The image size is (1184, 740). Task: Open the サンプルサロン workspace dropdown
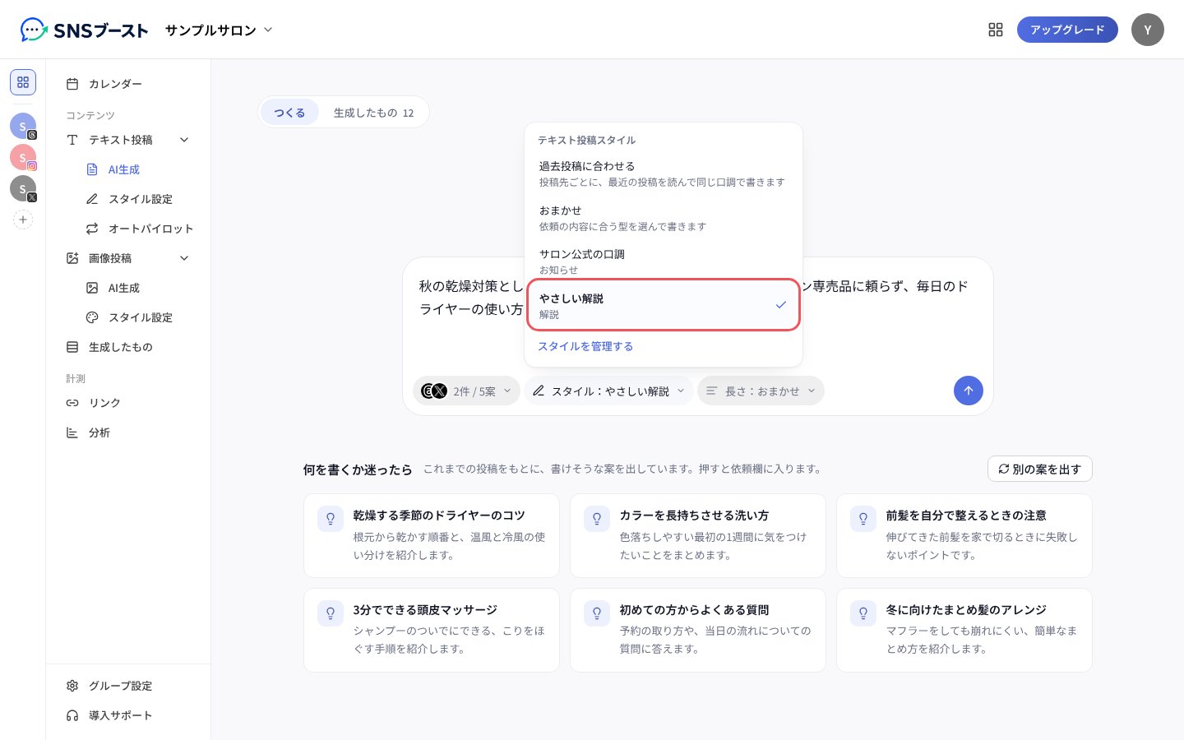219,30
